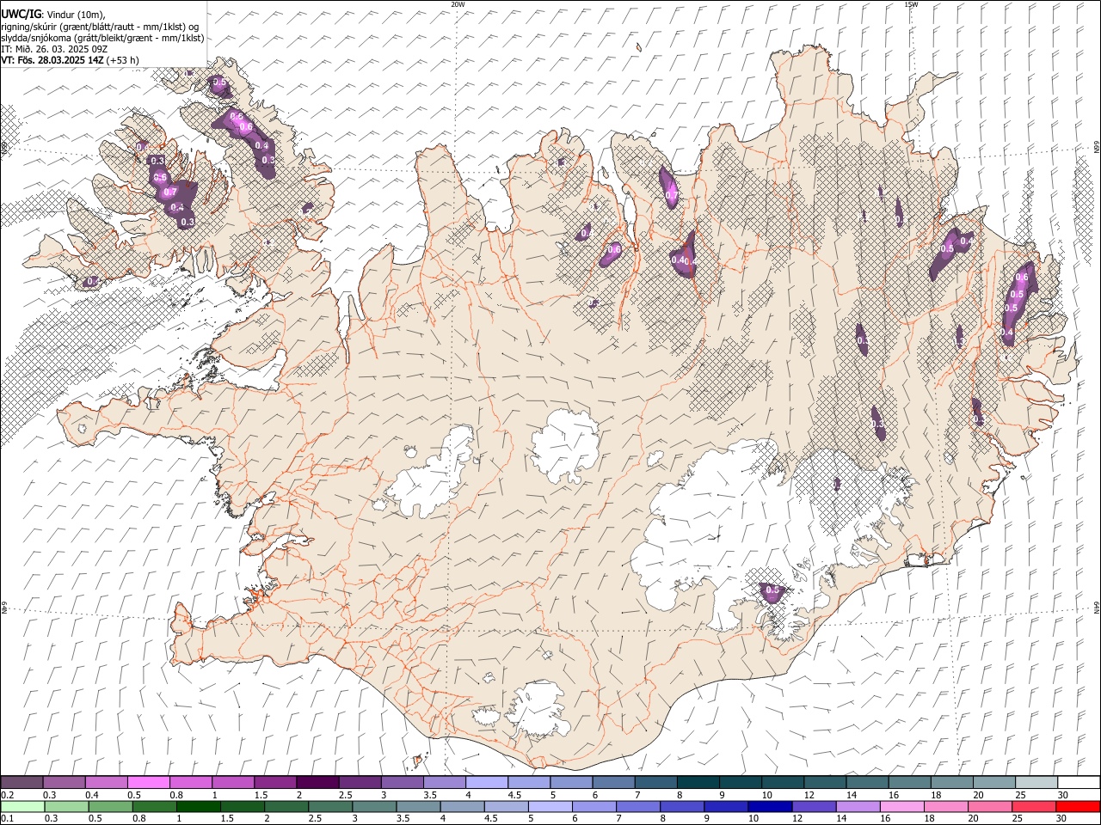The height and width of the screenshot is (825, 1101).
Task: Click the white Hofsjökull glacier in central Iceland
Action: 565,445
